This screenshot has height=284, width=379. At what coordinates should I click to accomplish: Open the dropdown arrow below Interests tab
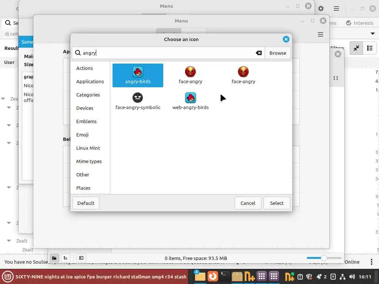tap(373, 34)
